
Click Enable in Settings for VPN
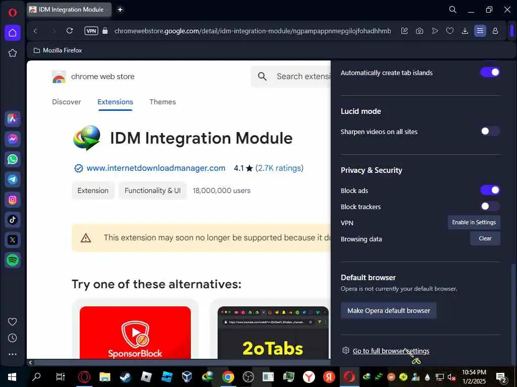coord(474,222)
